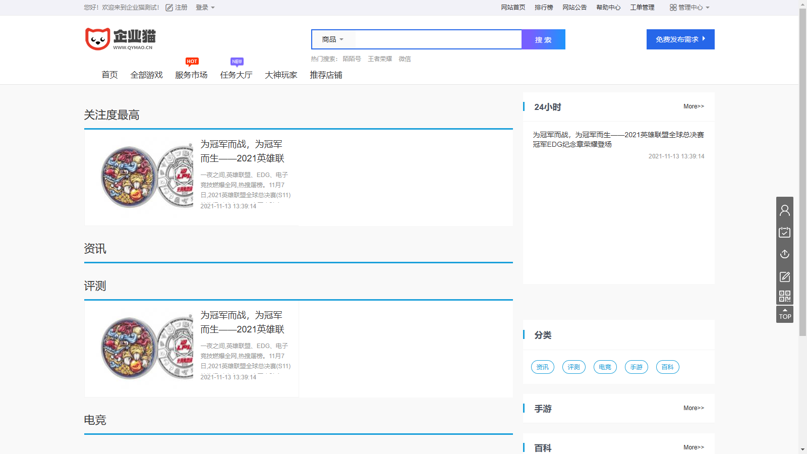Click the calendar check-in icon in sidebar

(x=785, y=232)
